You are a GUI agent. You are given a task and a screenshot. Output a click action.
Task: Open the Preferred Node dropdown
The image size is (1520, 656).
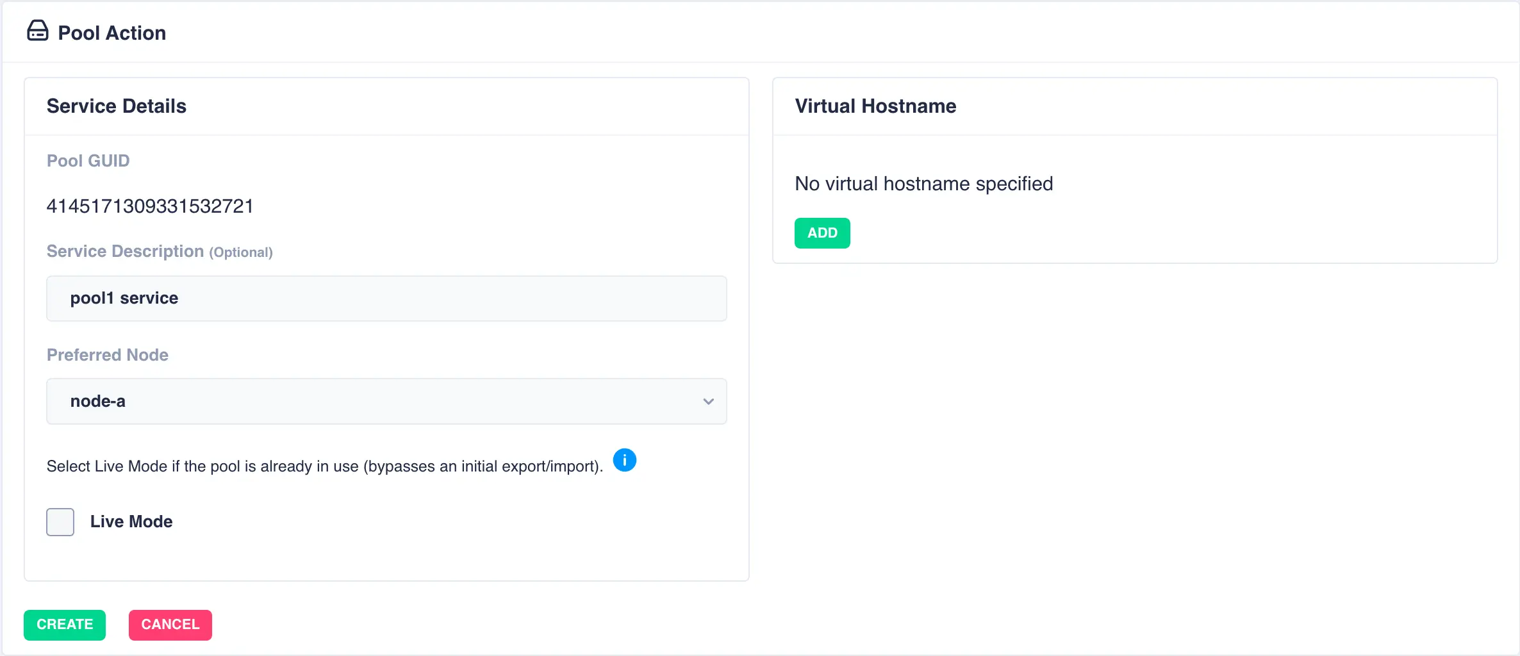click(x=386, y=401)
